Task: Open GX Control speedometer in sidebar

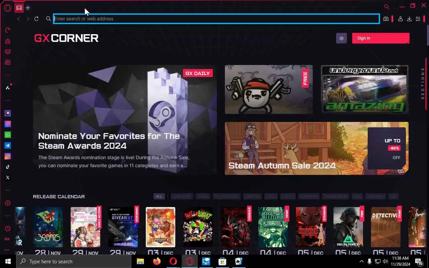Action: click(x=8, y=30)
